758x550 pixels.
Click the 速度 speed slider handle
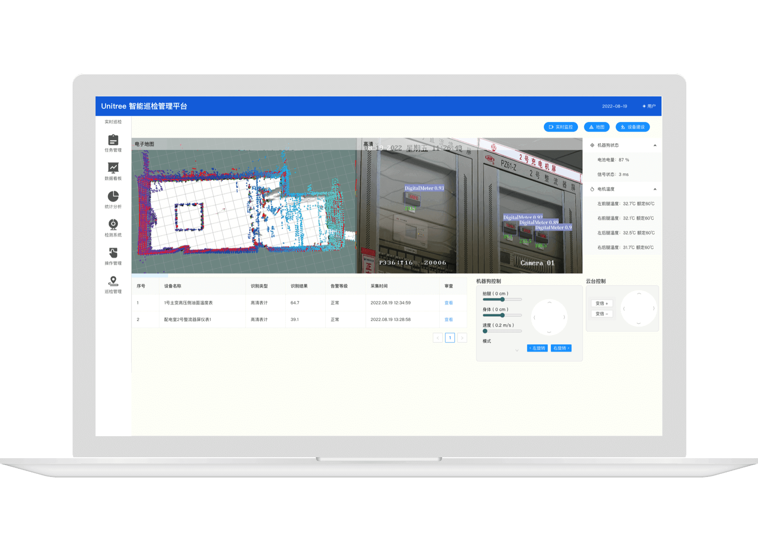tap(485, 331)
